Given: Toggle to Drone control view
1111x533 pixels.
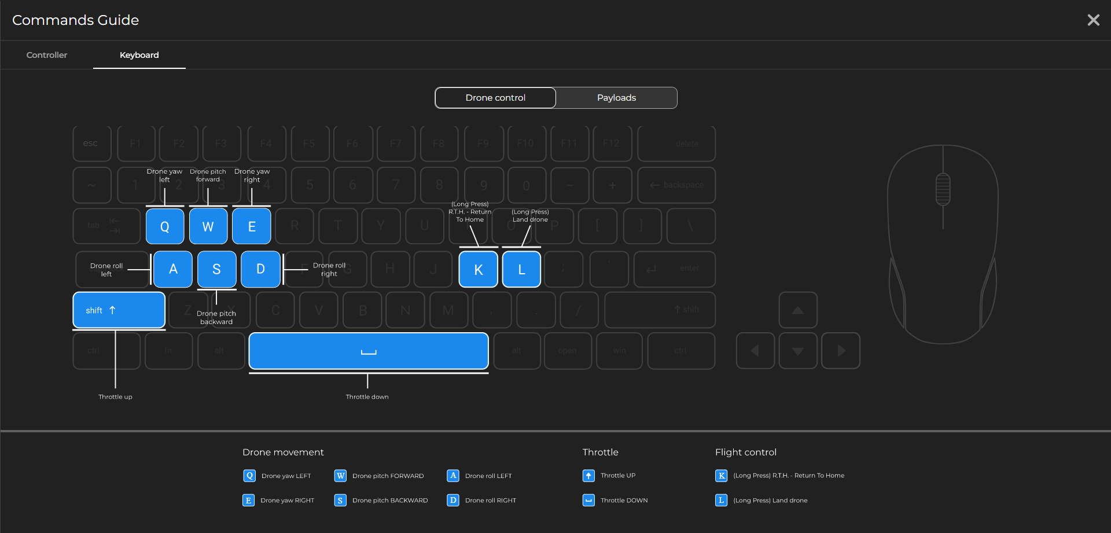Looking at the screenshot, I should click(495, 98).
